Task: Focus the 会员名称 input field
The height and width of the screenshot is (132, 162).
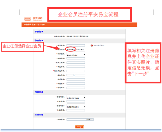Action: pyautogui.click(x=76, y=45)
